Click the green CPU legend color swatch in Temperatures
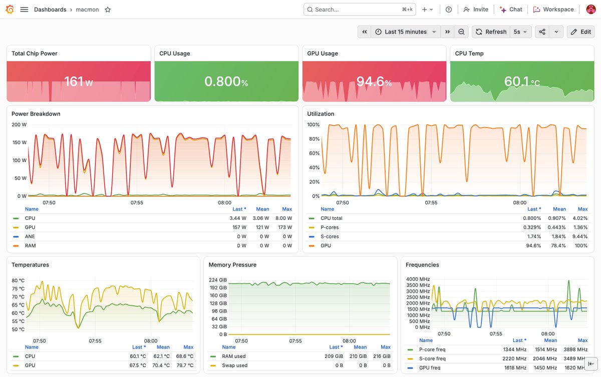The width and height of the screenshot is (601, 377). [x=16, y=356]
